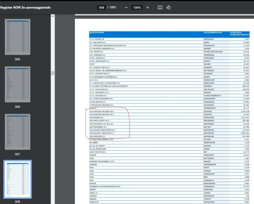Click the row G.M.H. MASON B.V.

169,58
